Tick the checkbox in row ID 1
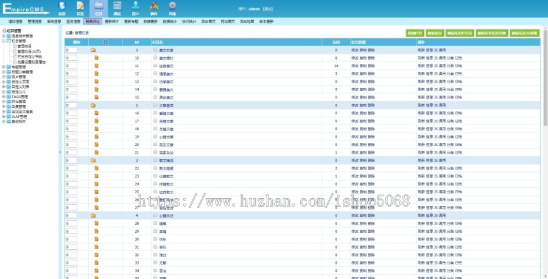This screenshot has height=279, width=548. pos(155,50)
